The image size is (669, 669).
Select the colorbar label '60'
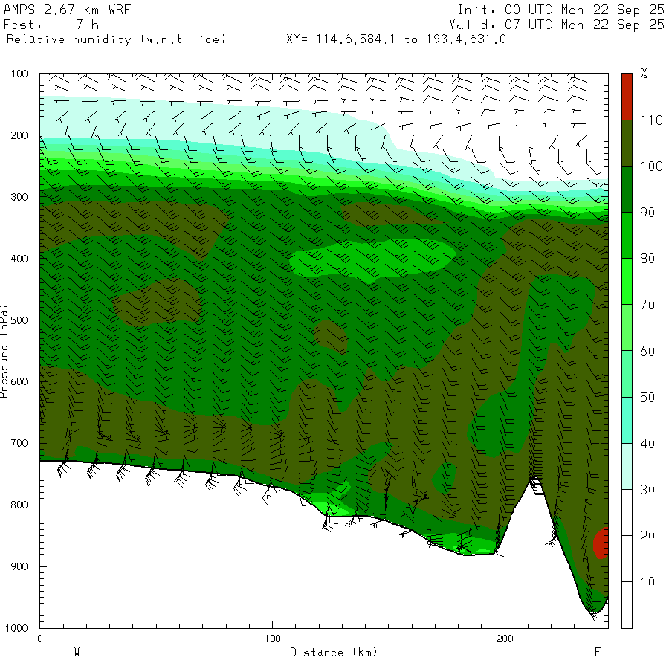pyautogui.click(x=647, y=351)
